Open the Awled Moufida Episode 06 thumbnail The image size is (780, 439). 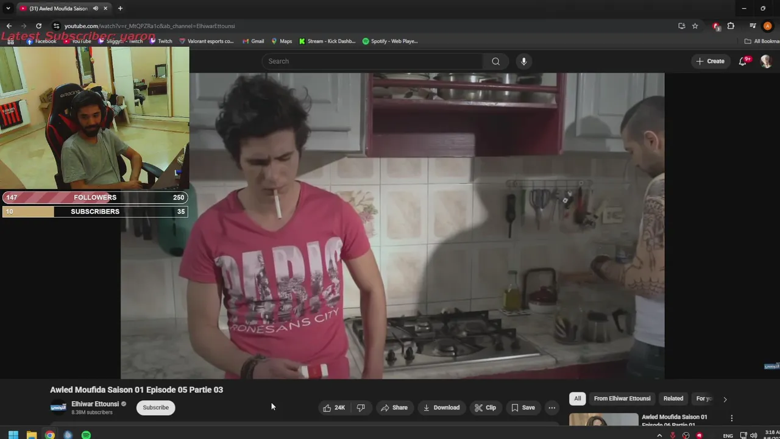[604, 420]
